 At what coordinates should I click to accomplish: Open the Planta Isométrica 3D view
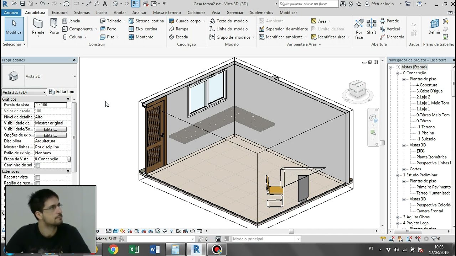[x=431, y=157]
